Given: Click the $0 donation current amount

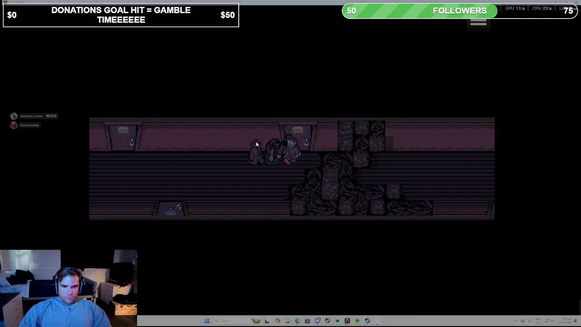Looking at the screenshot, I should pos(12,15).
